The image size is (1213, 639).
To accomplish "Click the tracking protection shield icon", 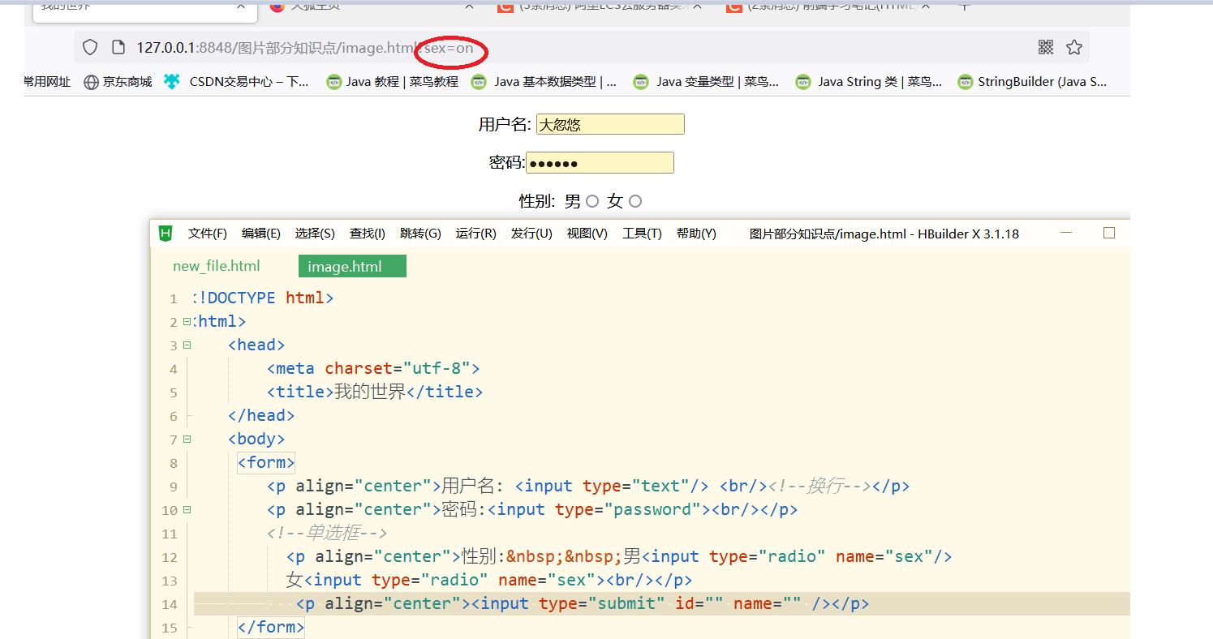I will tap(90, 48).
